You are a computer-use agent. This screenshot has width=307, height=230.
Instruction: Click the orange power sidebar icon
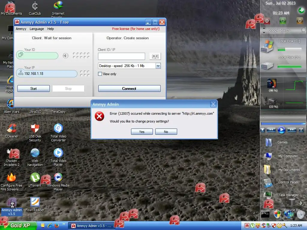point(300,21)
